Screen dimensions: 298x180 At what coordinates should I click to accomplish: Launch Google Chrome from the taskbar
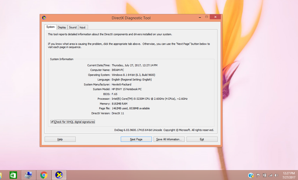click(44, 175)
